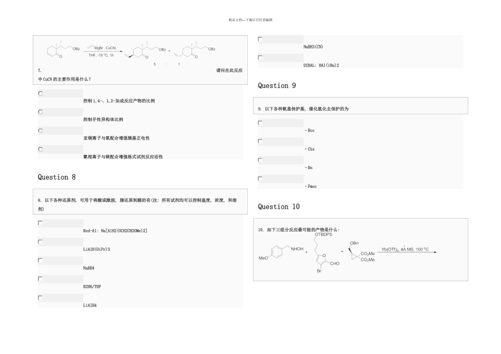Click the Question 7 reaction scheme image
The image size is (501, 354).
click(x=131, y=53)
